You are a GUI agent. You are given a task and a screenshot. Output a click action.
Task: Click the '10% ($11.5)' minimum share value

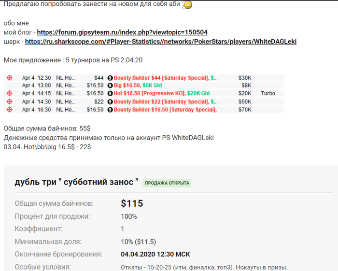click(x=139, y=242)
